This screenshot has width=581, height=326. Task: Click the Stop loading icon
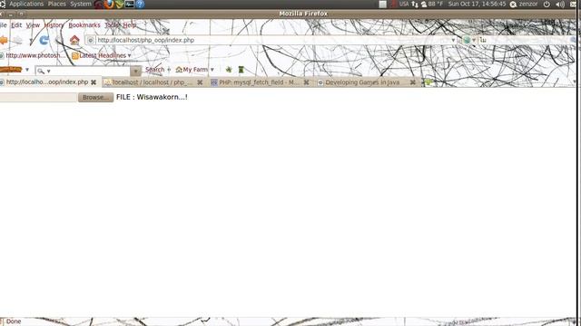[59, 40]
